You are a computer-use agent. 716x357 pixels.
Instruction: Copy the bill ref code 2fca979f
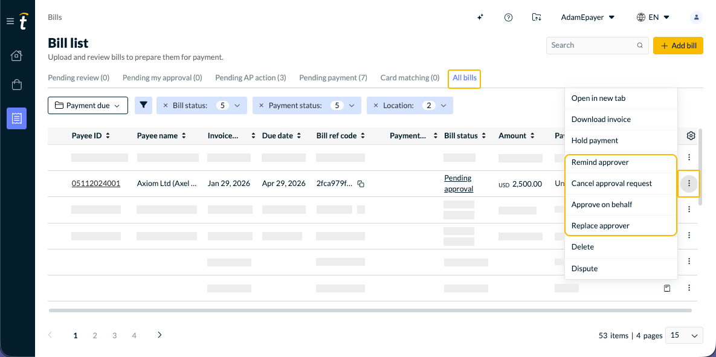[x=361, y=184]
